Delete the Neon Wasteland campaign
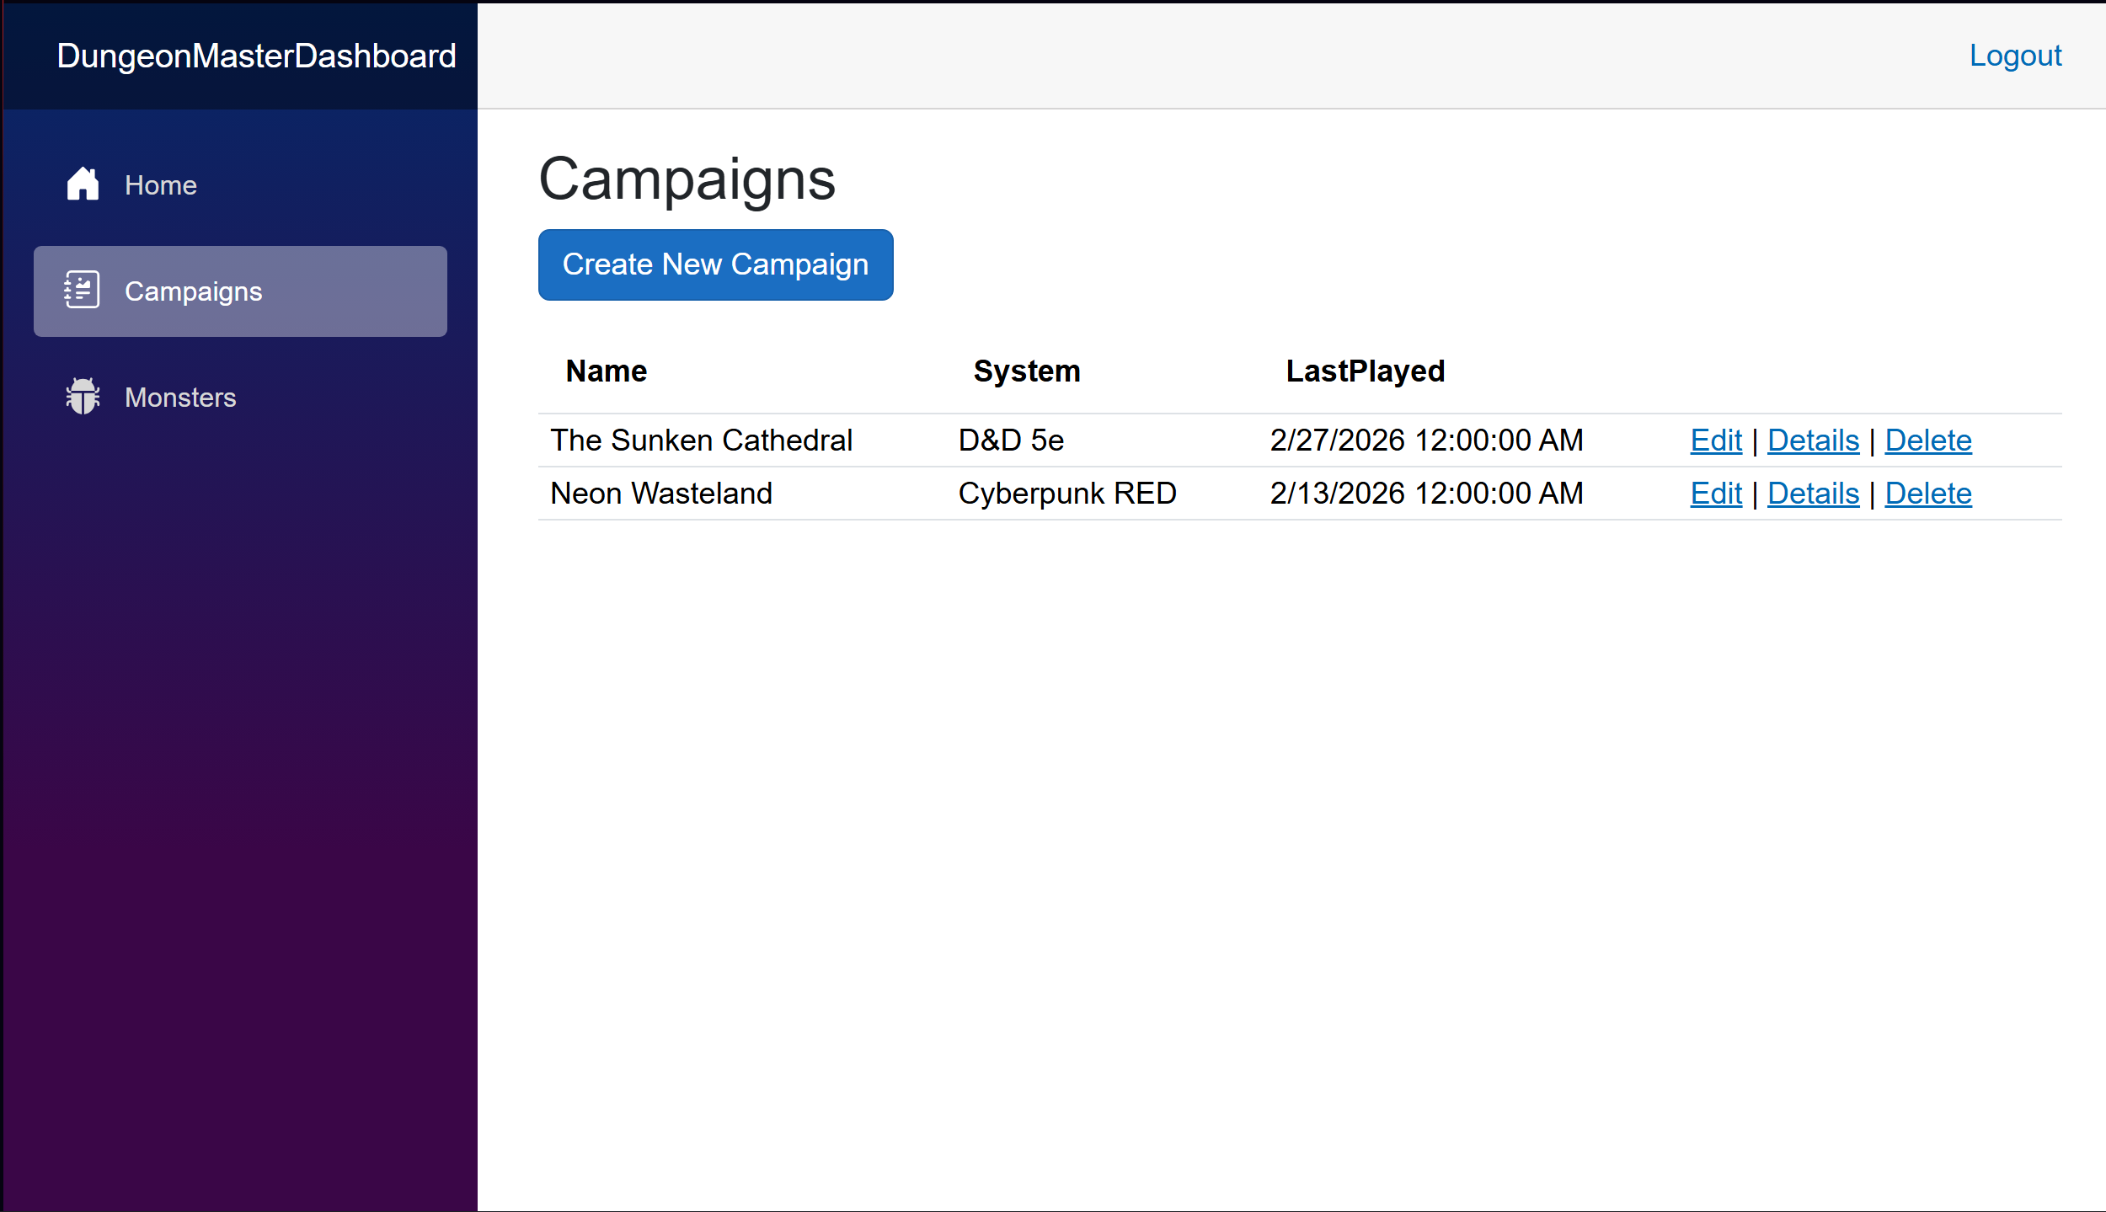 [1927, 493]
